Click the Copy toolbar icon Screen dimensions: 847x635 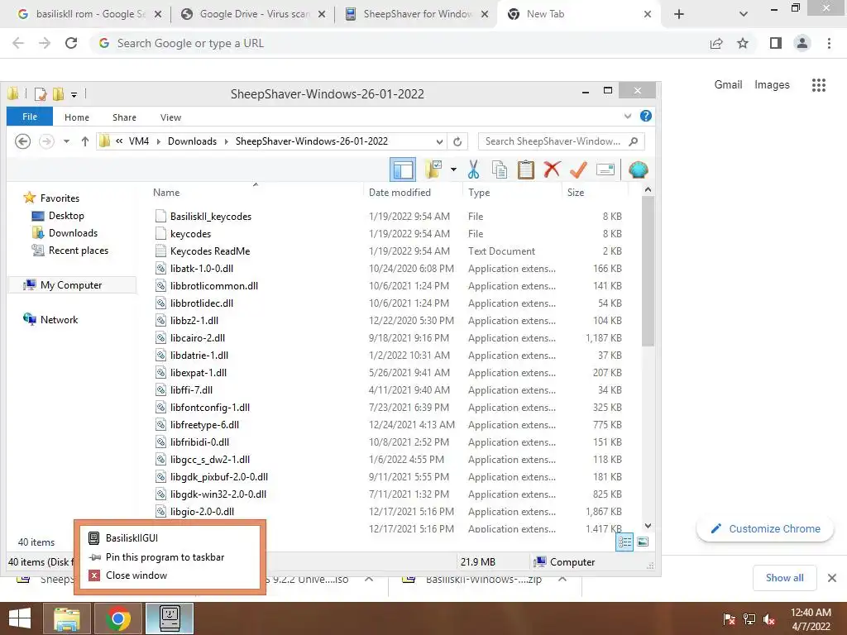click(x=499, y=170)
